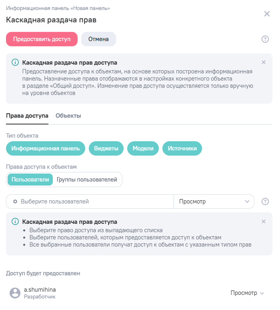Toggle the Модели object type chip
The width and height of the screenshot is (280, 310).
point(143,148)
